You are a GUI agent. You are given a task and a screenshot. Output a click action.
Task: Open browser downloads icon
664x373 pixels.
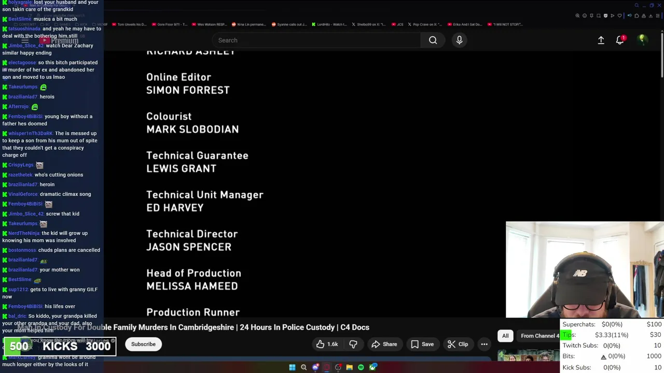pos(651,16)
